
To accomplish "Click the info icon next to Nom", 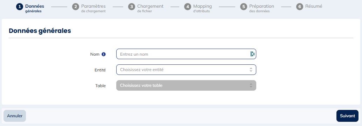I will (x=104, y=54).
